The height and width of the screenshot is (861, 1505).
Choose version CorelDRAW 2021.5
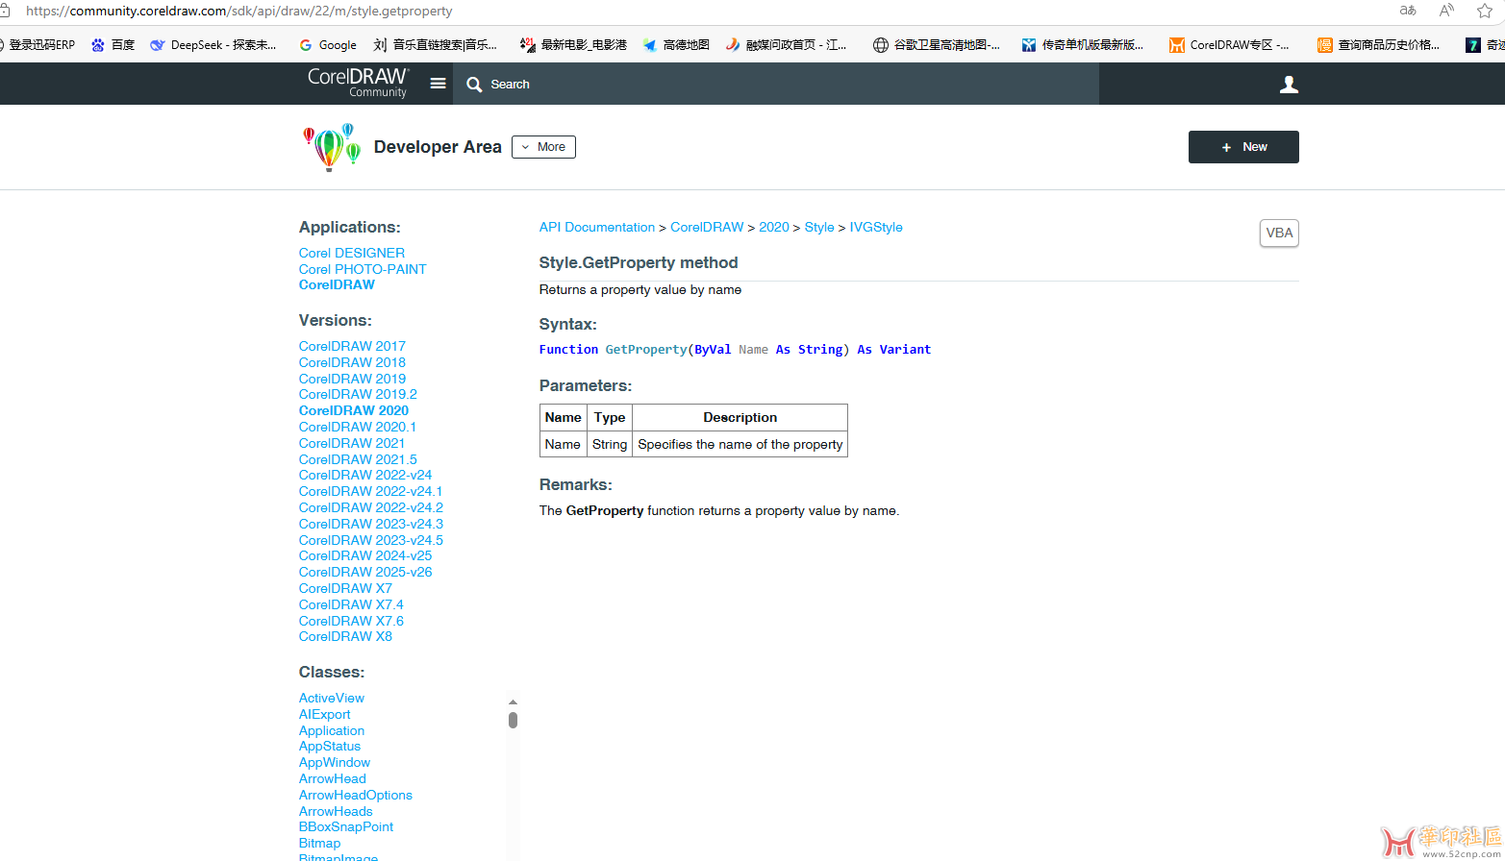tap(358, 459)
